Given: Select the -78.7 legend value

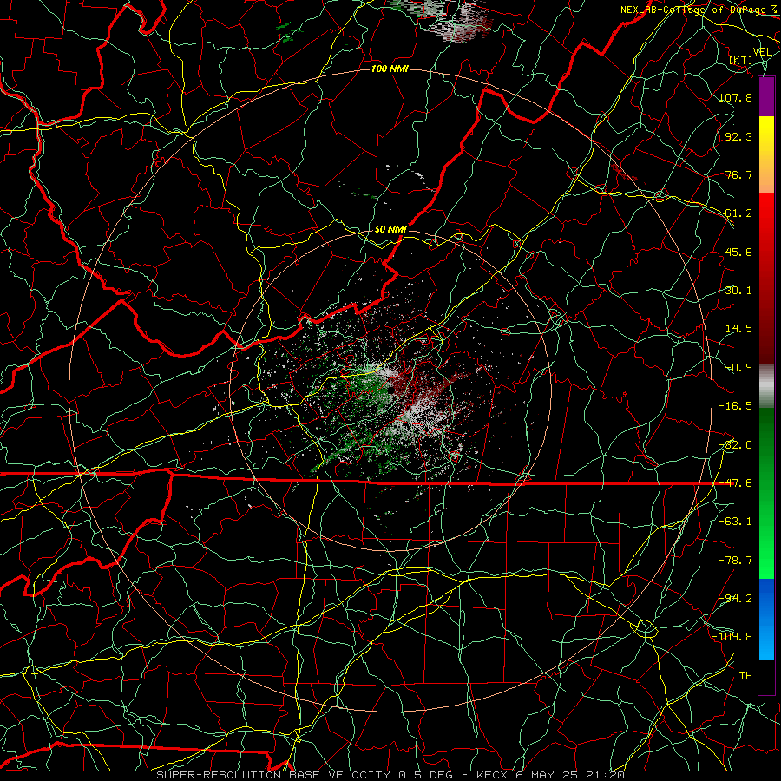Looking at the screenshot, I should coord(735,561).
